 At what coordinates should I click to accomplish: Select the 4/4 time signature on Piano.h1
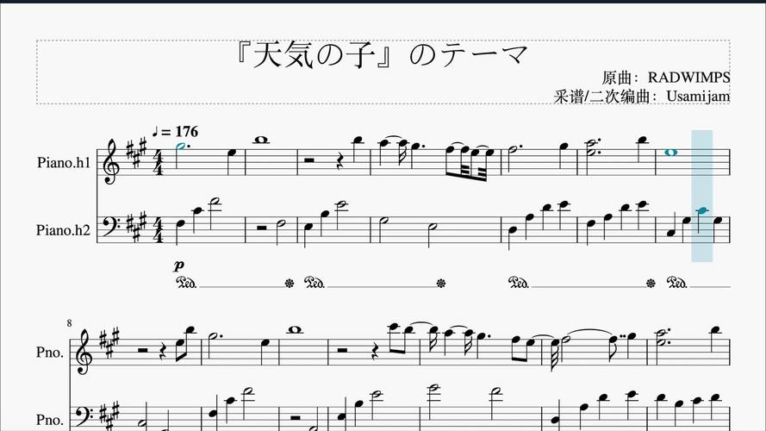pyautogui.click(x=159, y=162)
